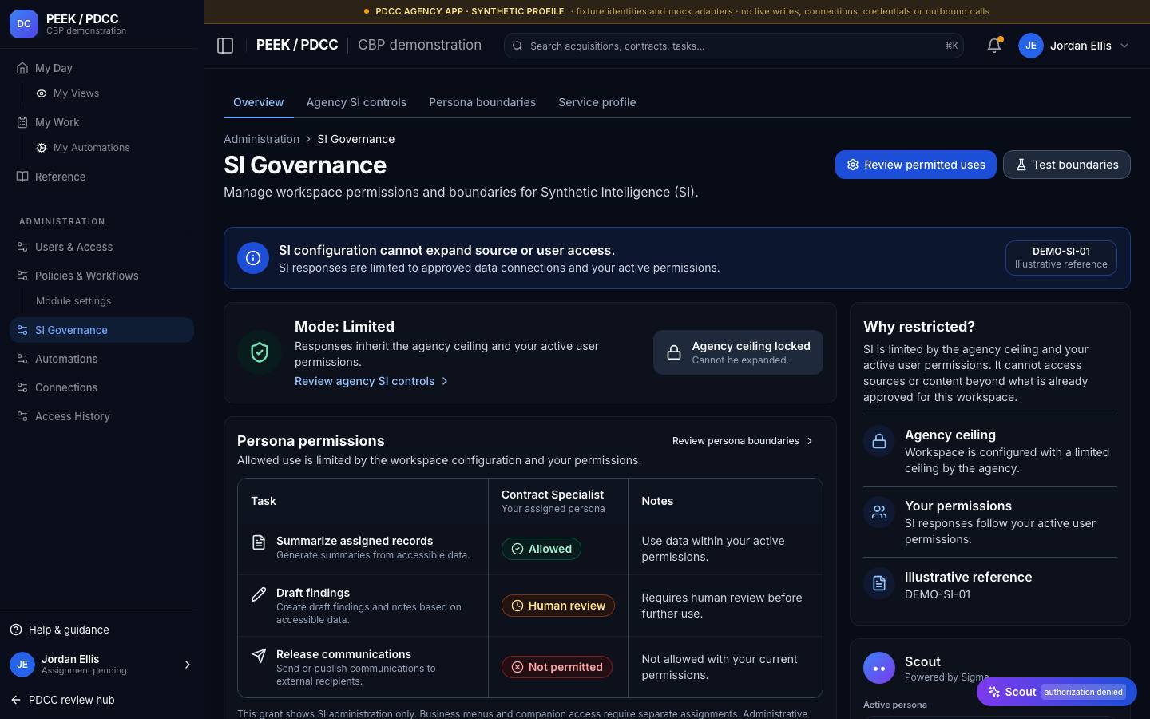This screenshot has height=719, width=1150.
Task: Click the Reference book icon
Action: pyautogui.click(x=22, y=177)
